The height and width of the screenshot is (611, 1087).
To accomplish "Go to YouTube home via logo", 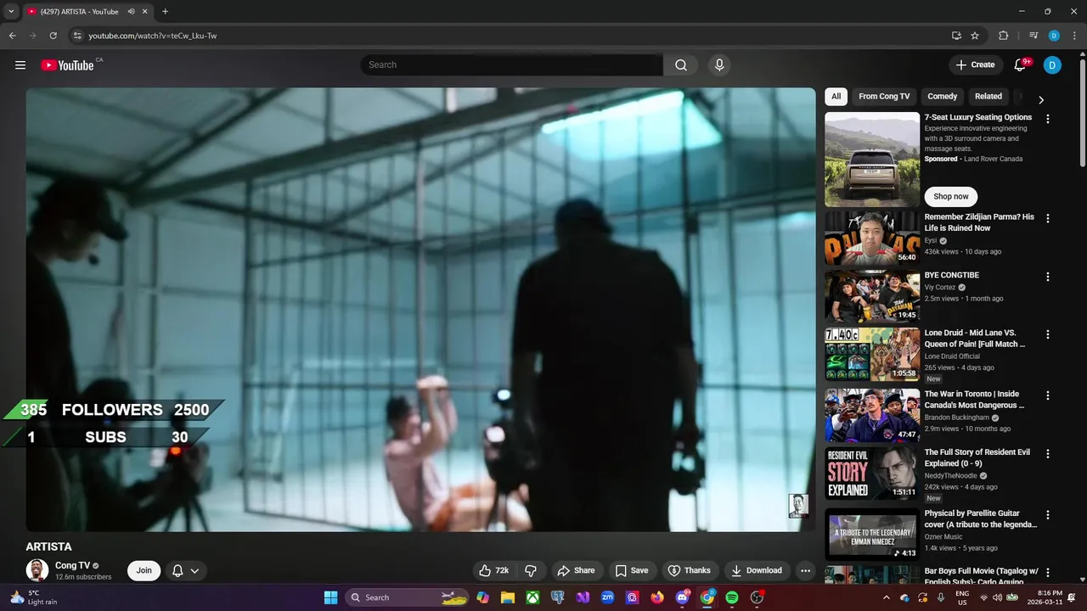I will (x=67, y=65).
